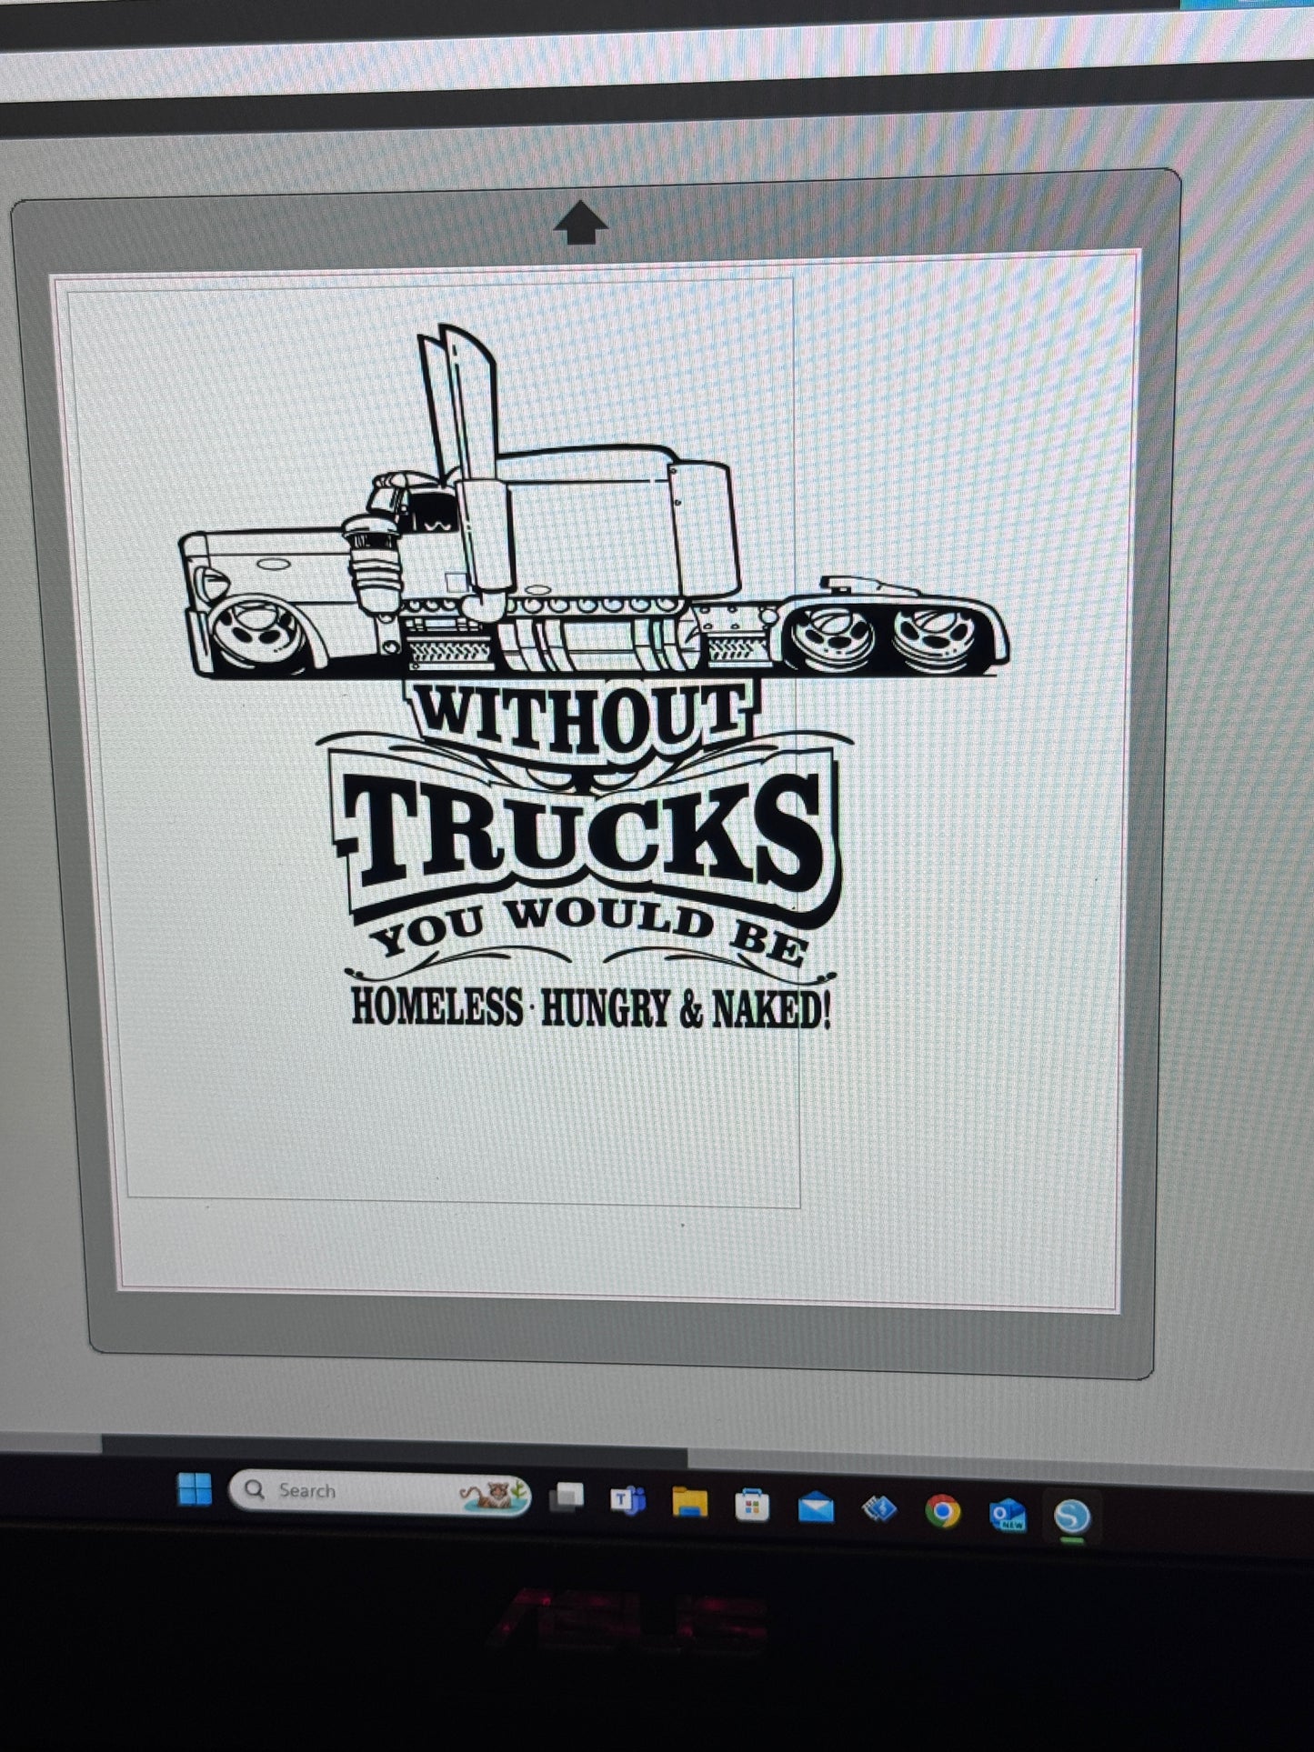Open the Mail app from the taskbar
This screenshot has height=1752, width=1314.
815,1508
